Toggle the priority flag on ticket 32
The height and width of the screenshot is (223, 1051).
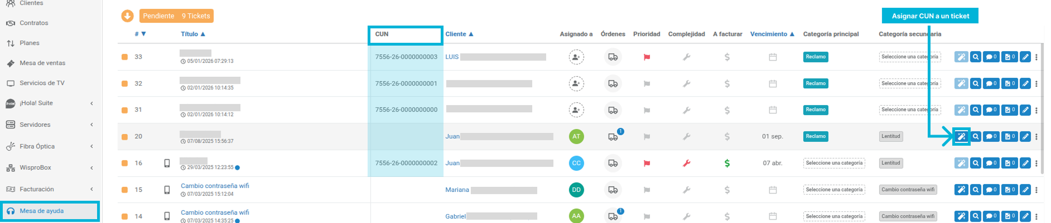647,83
